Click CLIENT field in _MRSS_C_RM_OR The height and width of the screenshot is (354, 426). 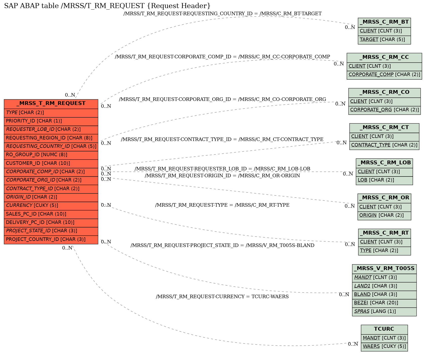pos(384,207)
